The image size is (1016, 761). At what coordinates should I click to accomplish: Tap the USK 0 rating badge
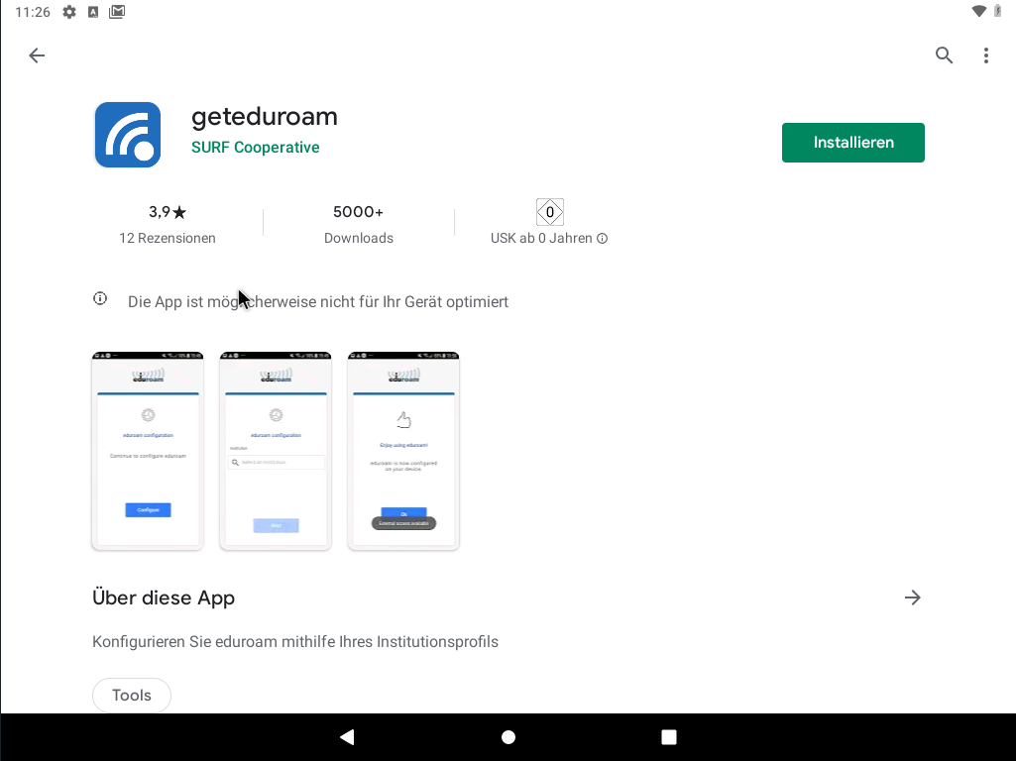coord(549,212)
